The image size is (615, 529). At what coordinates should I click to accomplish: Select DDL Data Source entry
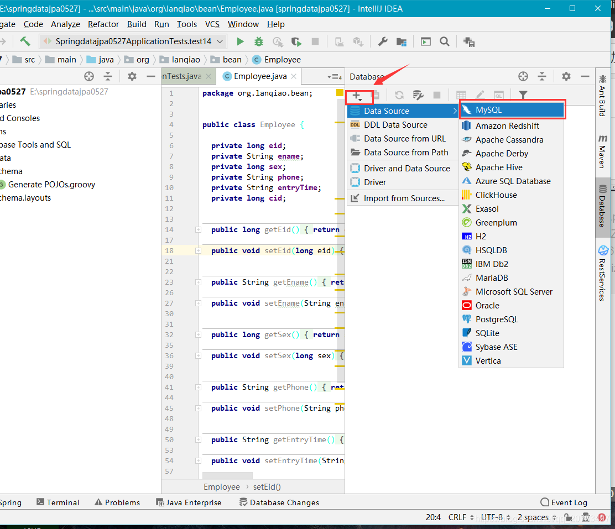coord(403,125)
